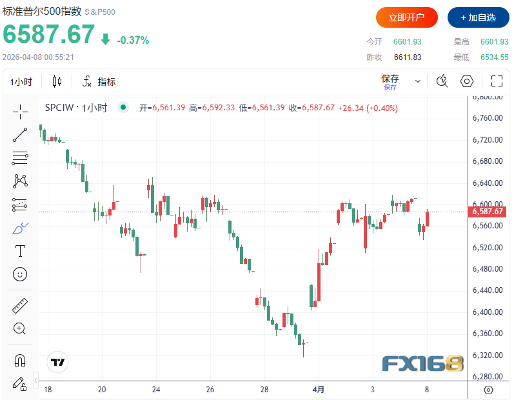This screenshot has height=400, width=514.
Task: Click the 收=6,587.67 close value in legend
Action: click(311, 108)
